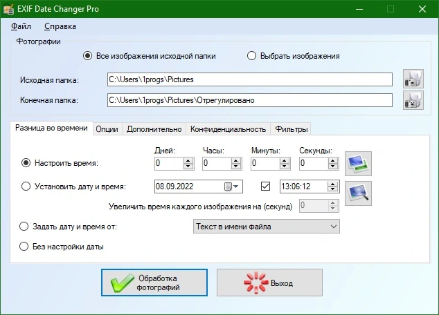Screen dimensions: 439x315
Task: Browse for the source folder (Исходная папка) icon
Action: pos(413,79)
